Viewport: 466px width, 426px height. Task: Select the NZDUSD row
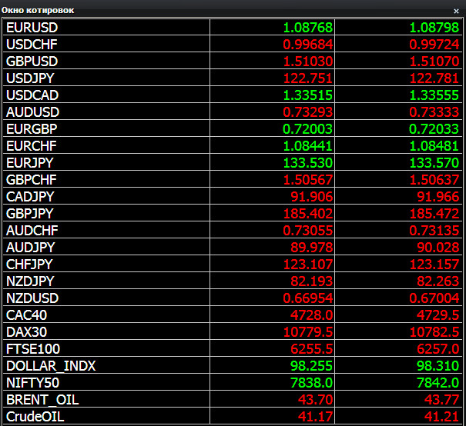click(32, 298)
